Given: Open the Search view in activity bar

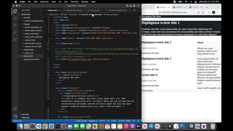Looking at the screenshot, I should [x=15, y=18].
